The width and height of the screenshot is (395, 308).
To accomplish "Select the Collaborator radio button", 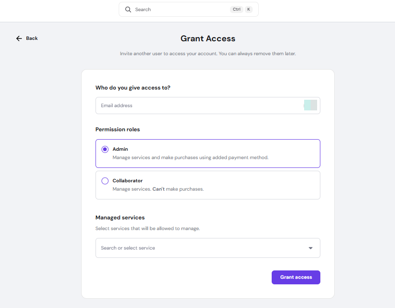I will tap(105, 181).
